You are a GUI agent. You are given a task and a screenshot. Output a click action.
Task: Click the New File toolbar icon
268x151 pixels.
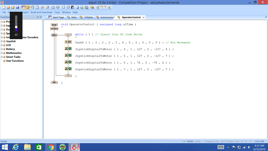4,7
